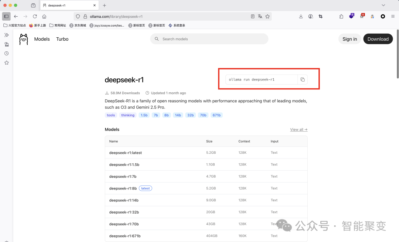This screenshot has width=399, height=242.
Task: Open deepseek-r1:14b model row
Action: click(x=206, y=200)
